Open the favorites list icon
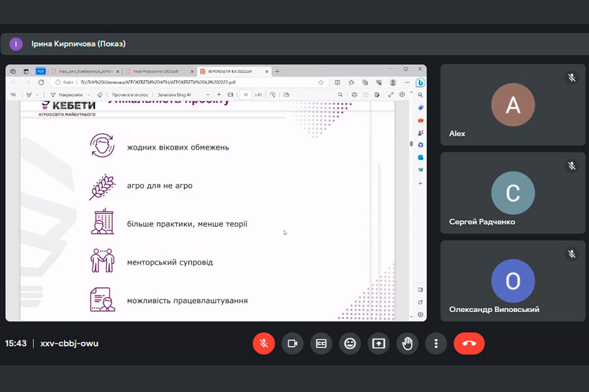Viewport: 589px width, 392px height. pos(351,82)
